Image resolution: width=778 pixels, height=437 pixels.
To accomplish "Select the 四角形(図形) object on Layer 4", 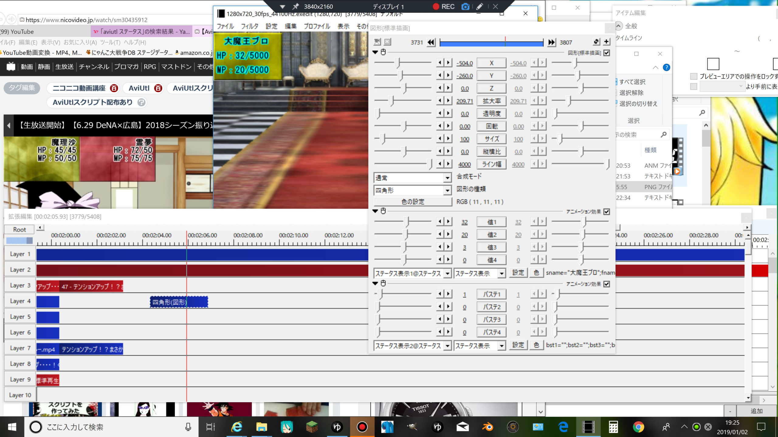I will (179, 302).
